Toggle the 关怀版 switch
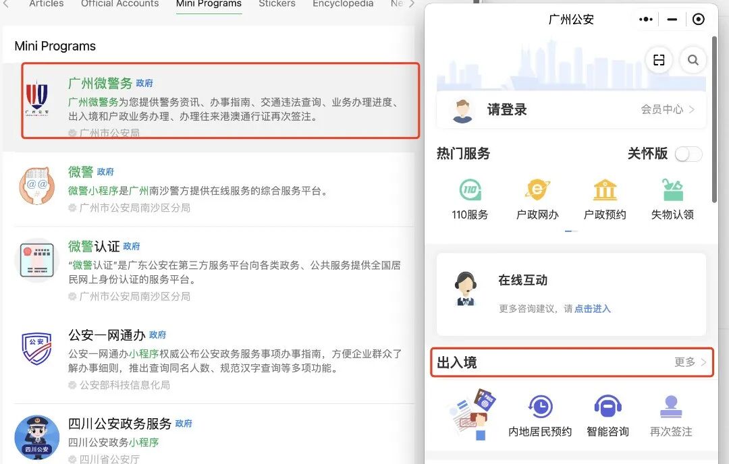729x464 pixels. pos(688,154)
